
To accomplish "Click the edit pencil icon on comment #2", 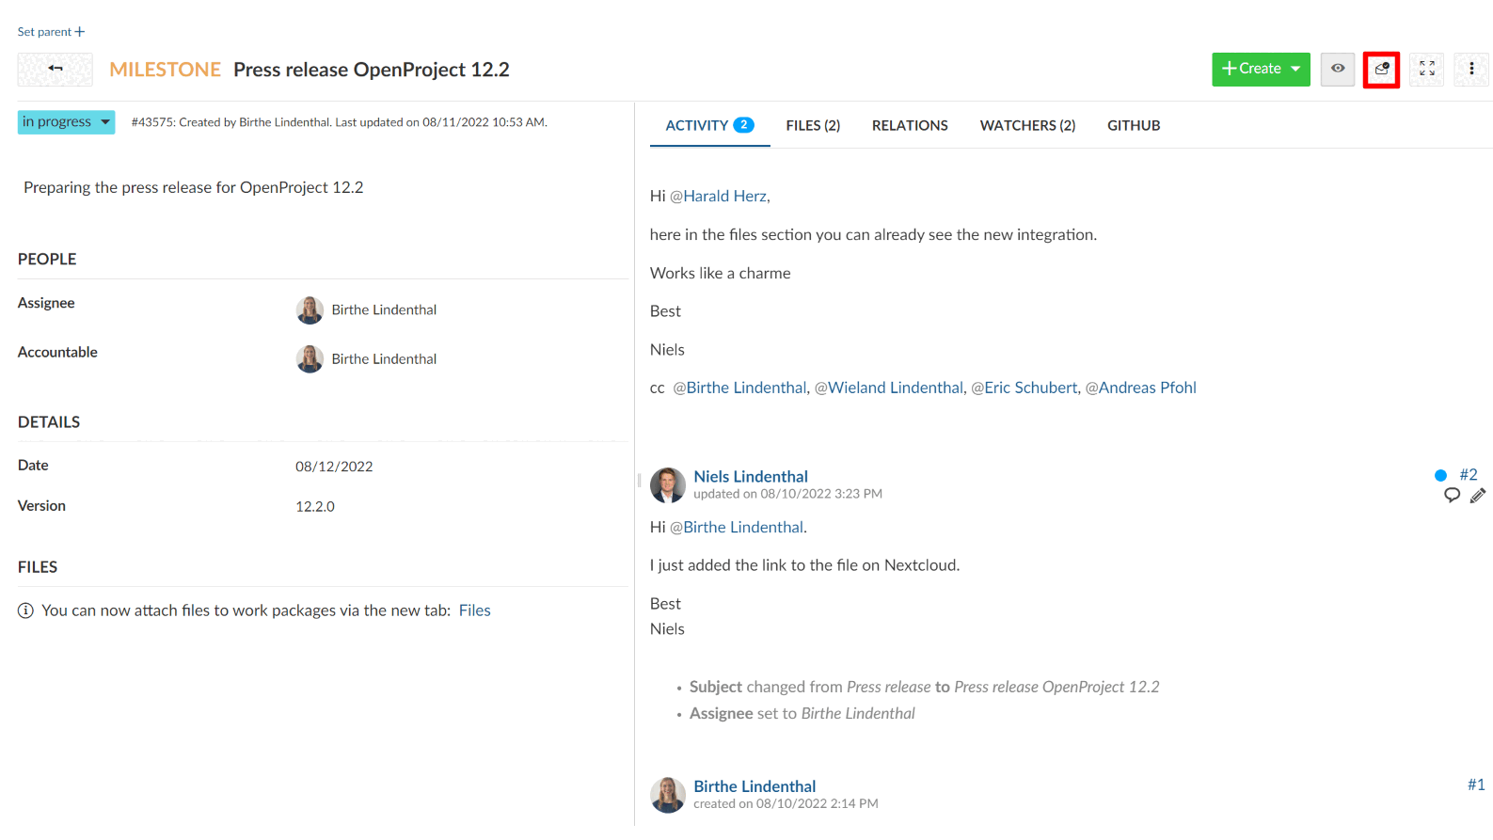I will tap(1478, 495).
